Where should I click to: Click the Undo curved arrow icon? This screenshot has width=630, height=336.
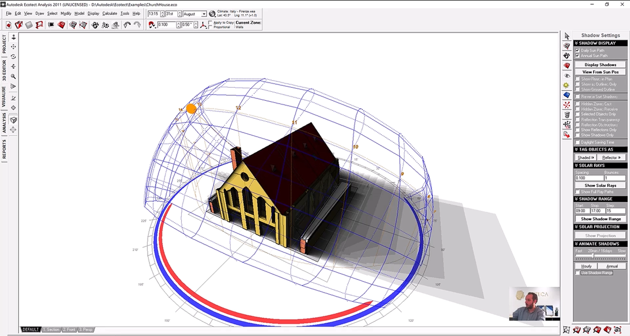127,25
